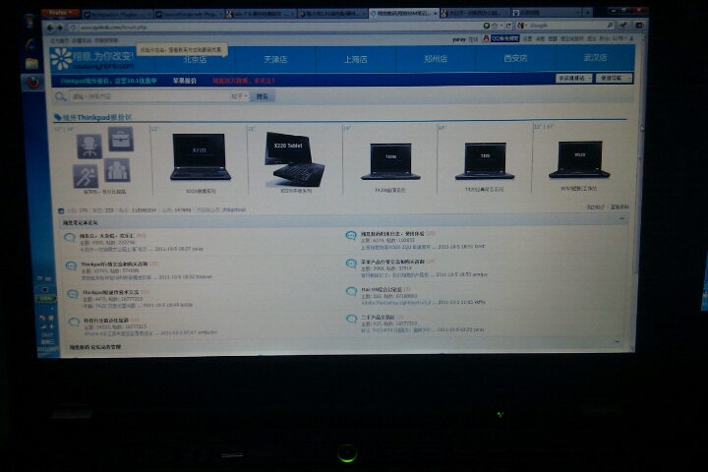Viewport: 708px width, 472px height.
Task: Click the group of people icon in product grid
Action: coord(117,170)
